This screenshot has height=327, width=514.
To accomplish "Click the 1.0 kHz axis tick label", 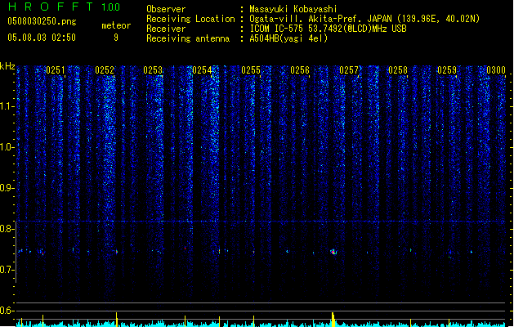I will [x=7, y=147].
